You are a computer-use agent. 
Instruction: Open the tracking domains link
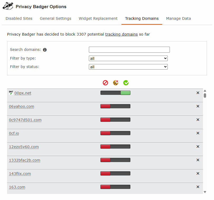[121, 34]
